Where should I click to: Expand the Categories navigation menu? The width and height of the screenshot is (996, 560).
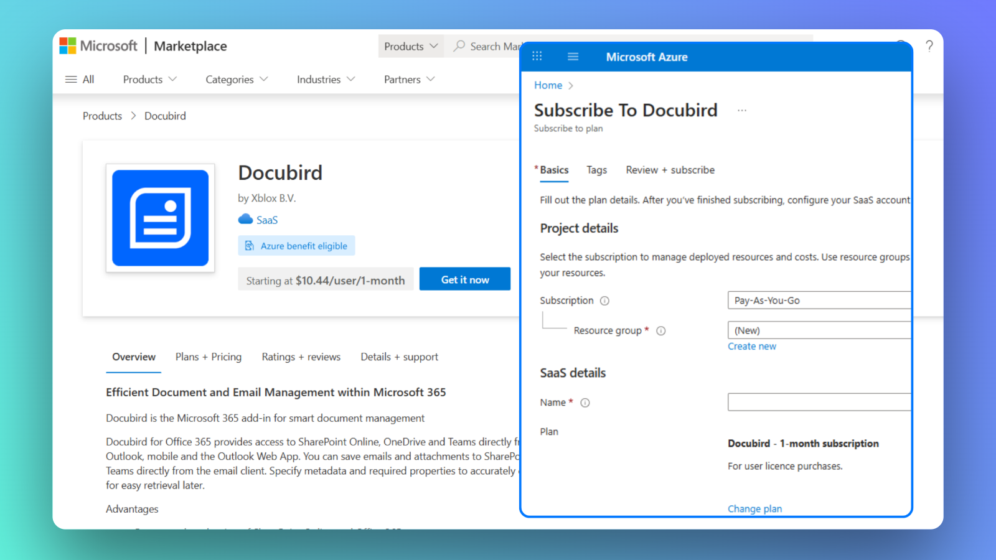tap(237, 80)
